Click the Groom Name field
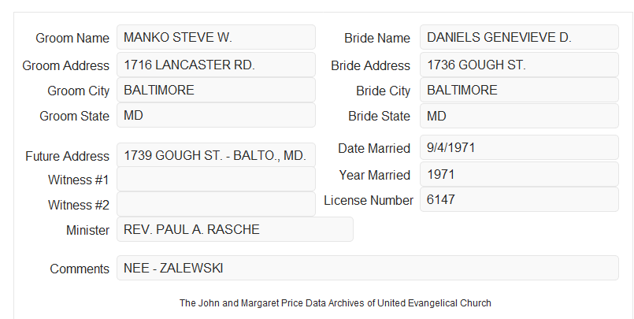This screenshot has height=319, width=634. (x=216, y=37)
